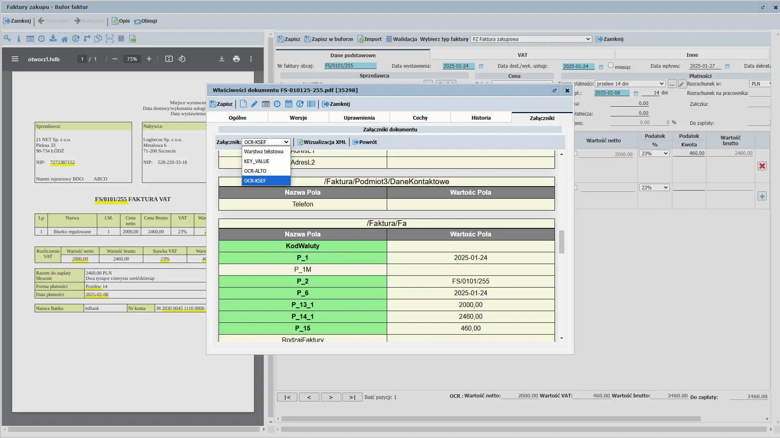The height and width of the screenshot is (438, 780).
Task: Delete invoice row with red X icon
Action: point(762,166)
